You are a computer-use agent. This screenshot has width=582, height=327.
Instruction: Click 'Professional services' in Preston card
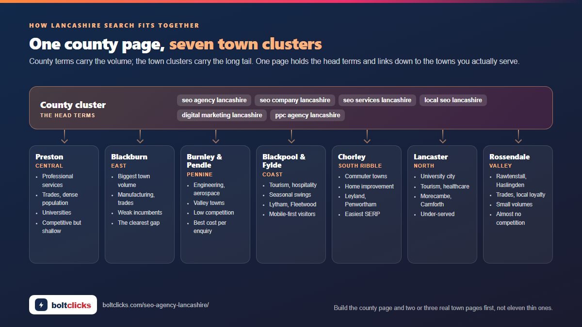[58, 181]
